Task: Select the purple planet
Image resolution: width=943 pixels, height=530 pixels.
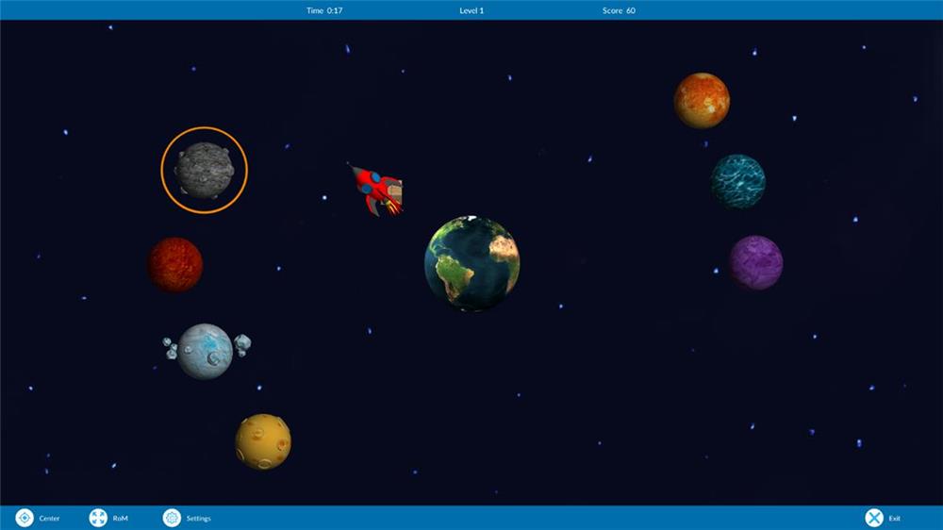Action: [x=755, y=262]
